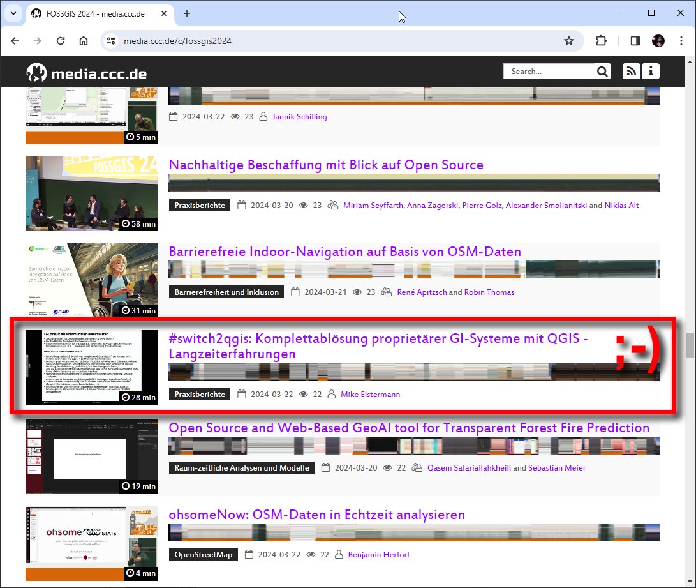696x588 pixels.
Task: Click the OpenStreetMap tag
Action: pos(204,555)
